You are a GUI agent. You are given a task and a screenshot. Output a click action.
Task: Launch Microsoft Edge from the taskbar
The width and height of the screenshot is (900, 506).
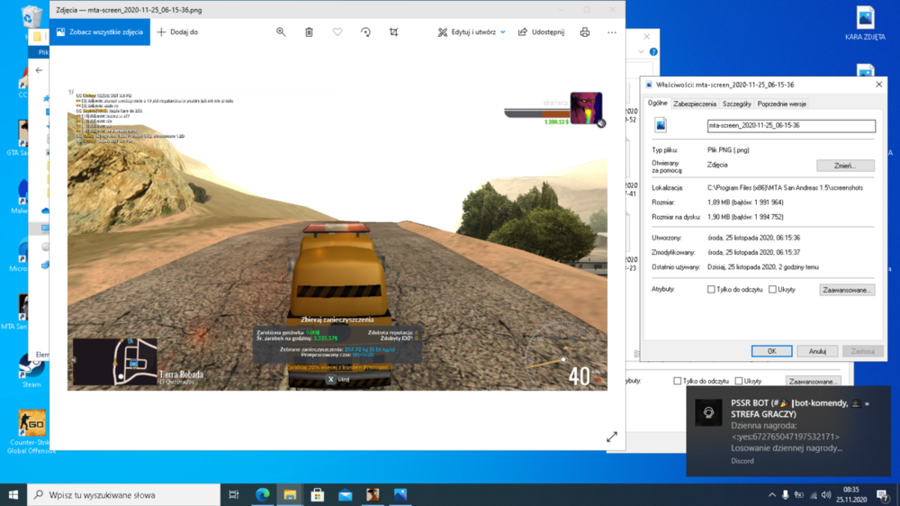click(x=262, y=494)
